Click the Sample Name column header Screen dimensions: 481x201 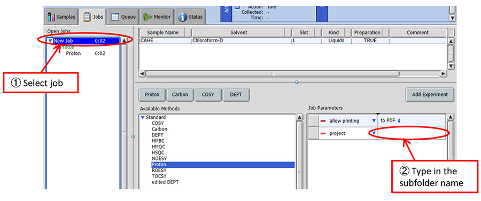pyautogui.click(x=162, y=33)
